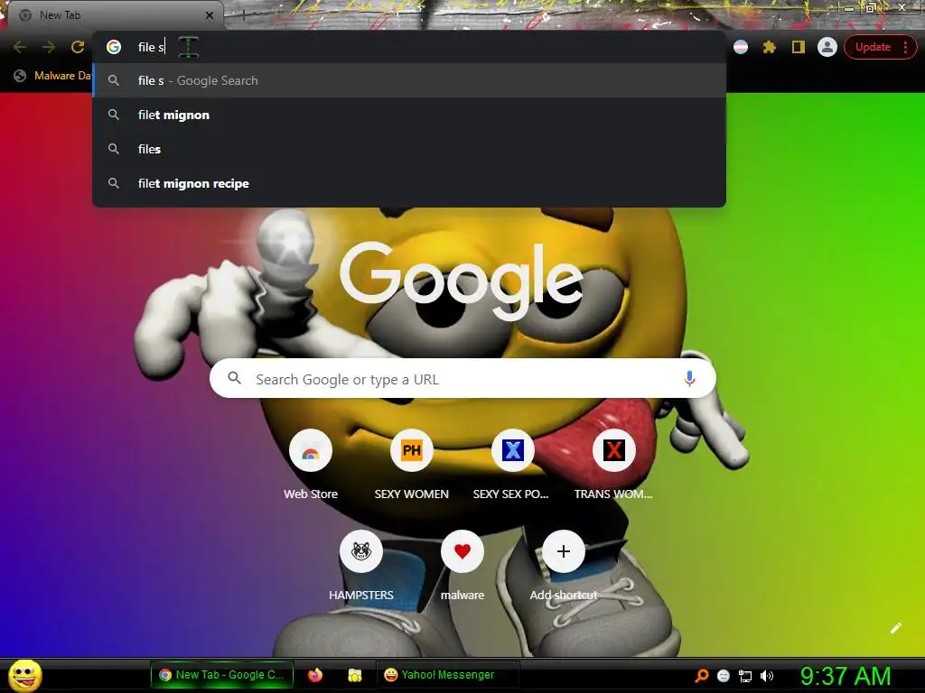Open Firefox from the taskbar
Image resolution: width=925 pixels, height=693 pixels.
pyautogui.click(x=315, y=675)
